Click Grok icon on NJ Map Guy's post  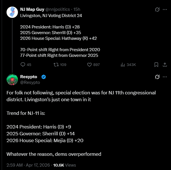coord(157,9)
